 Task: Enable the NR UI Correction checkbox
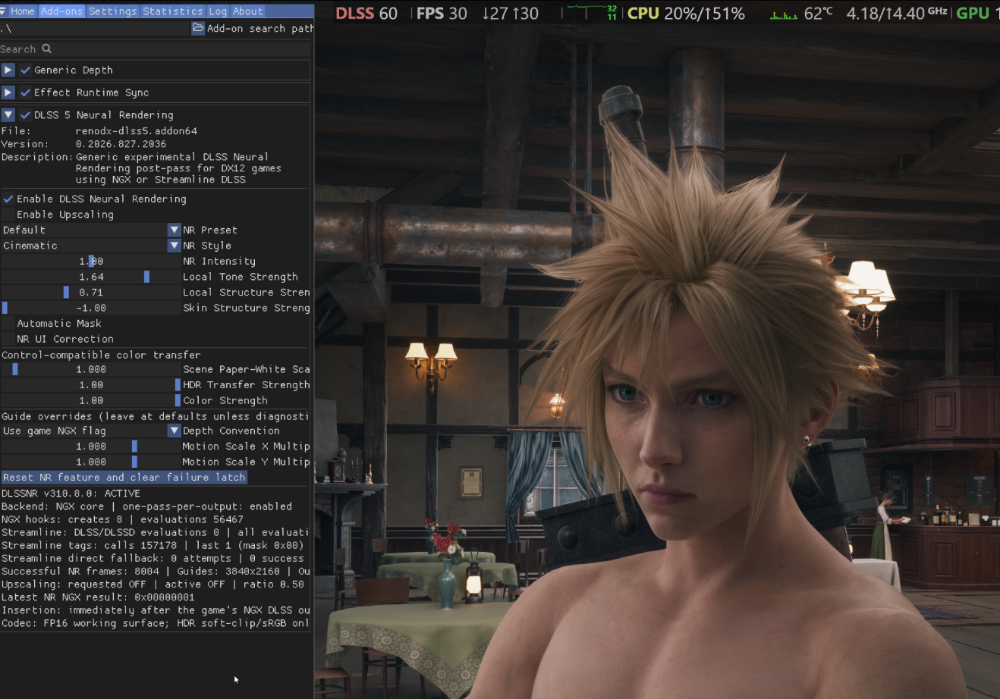pos(8,339)
